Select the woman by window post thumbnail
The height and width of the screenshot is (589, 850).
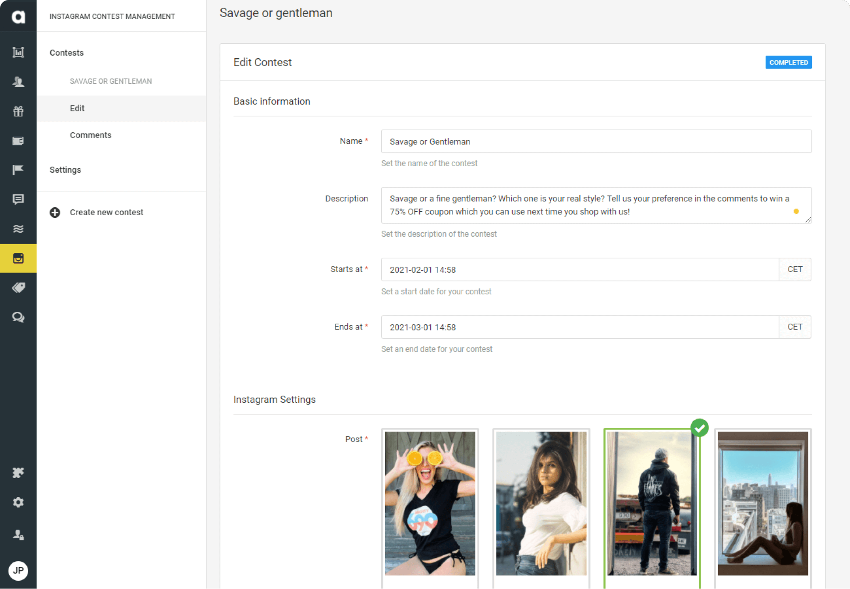[762, 503]
